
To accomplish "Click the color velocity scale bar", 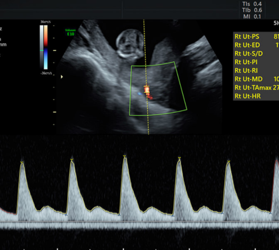I will [46, 47].
